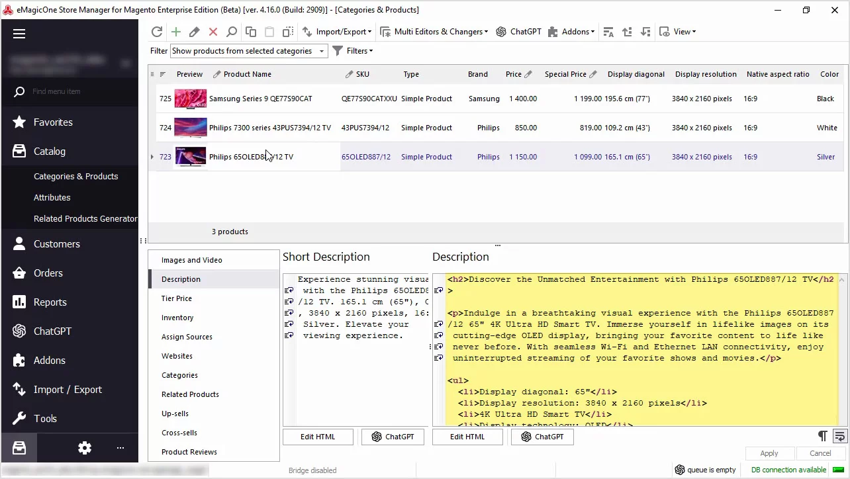Image resolution: width=850 pixels, height=479 pixels.
Task: Paste product from clipboard icon
Action: (x=269, y=32)
